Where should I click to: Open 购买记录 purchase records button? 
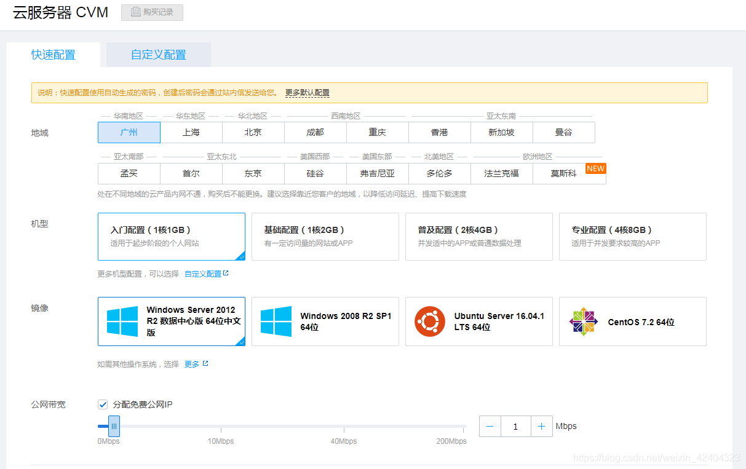tap(152, 12)
